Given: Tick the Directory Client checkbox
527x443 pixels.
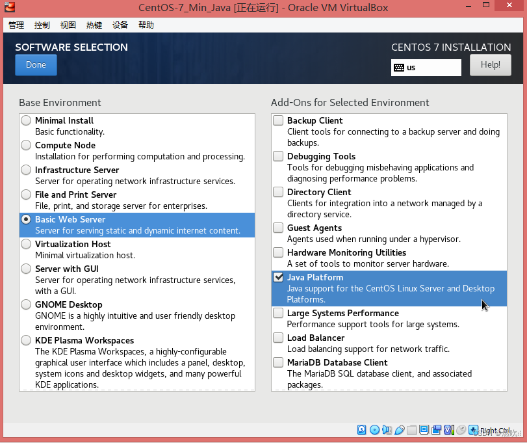Looking at the screenshot, I should (x=278, y=192).
